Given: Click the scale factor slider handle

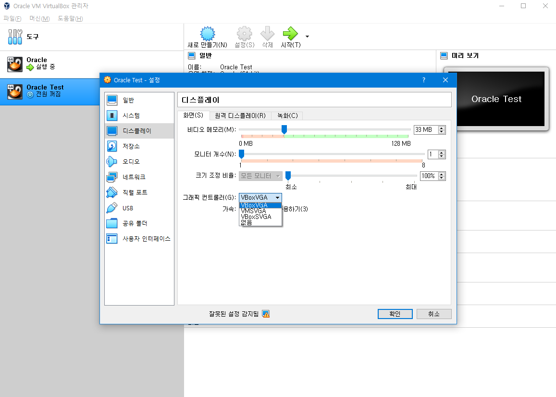Looking at the screenshot, I should [288, 176].
